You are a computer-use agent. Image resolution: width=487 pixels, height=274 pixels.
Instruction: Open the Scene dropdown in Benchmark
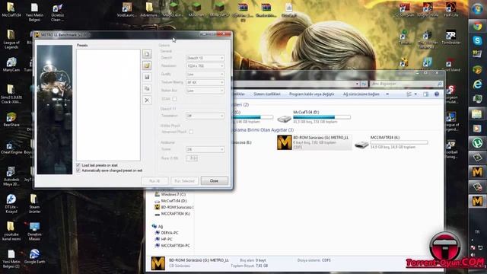(205, 149)
